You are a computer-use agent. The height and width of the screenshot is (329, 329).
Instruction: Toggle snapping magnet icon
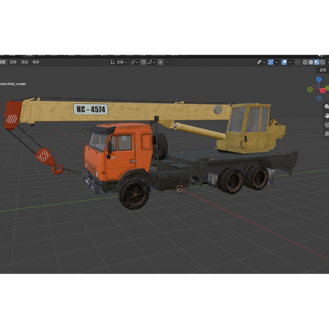coord(143,63)
